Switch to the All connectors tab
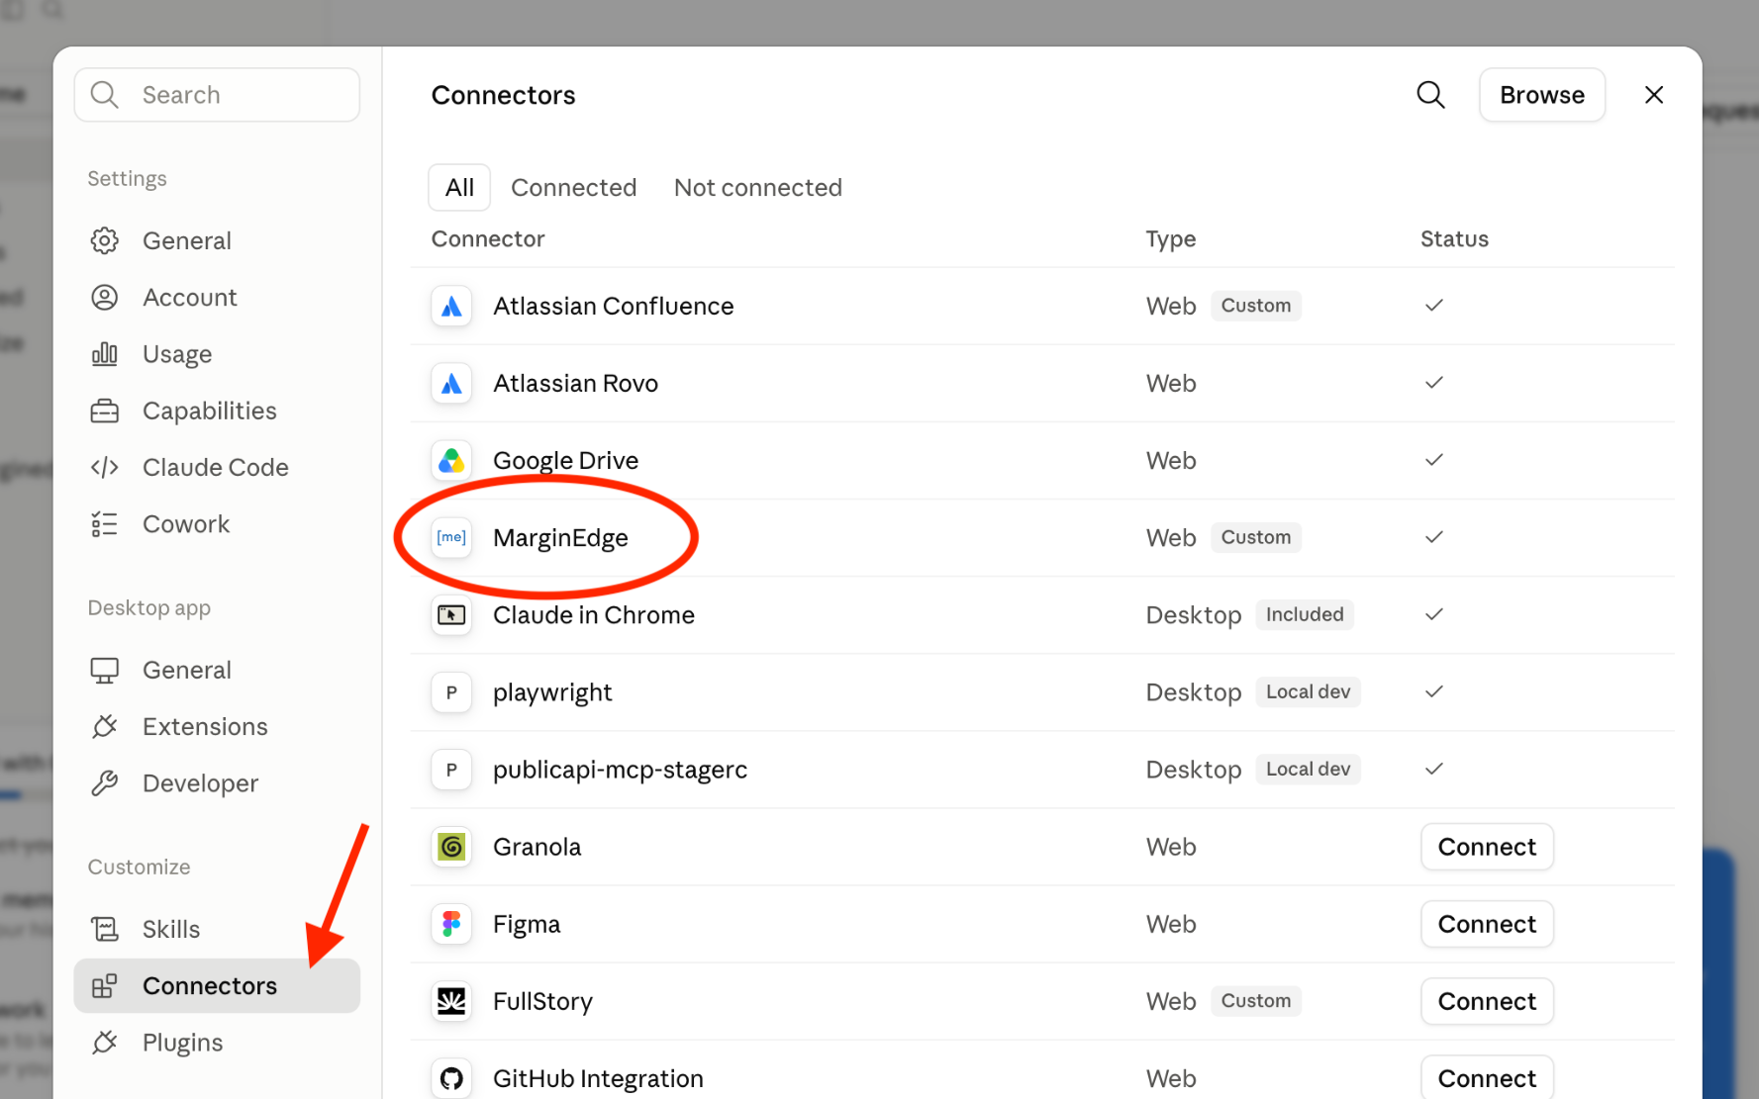This screenshot has height=1099, width=1759. coord(459,188)
